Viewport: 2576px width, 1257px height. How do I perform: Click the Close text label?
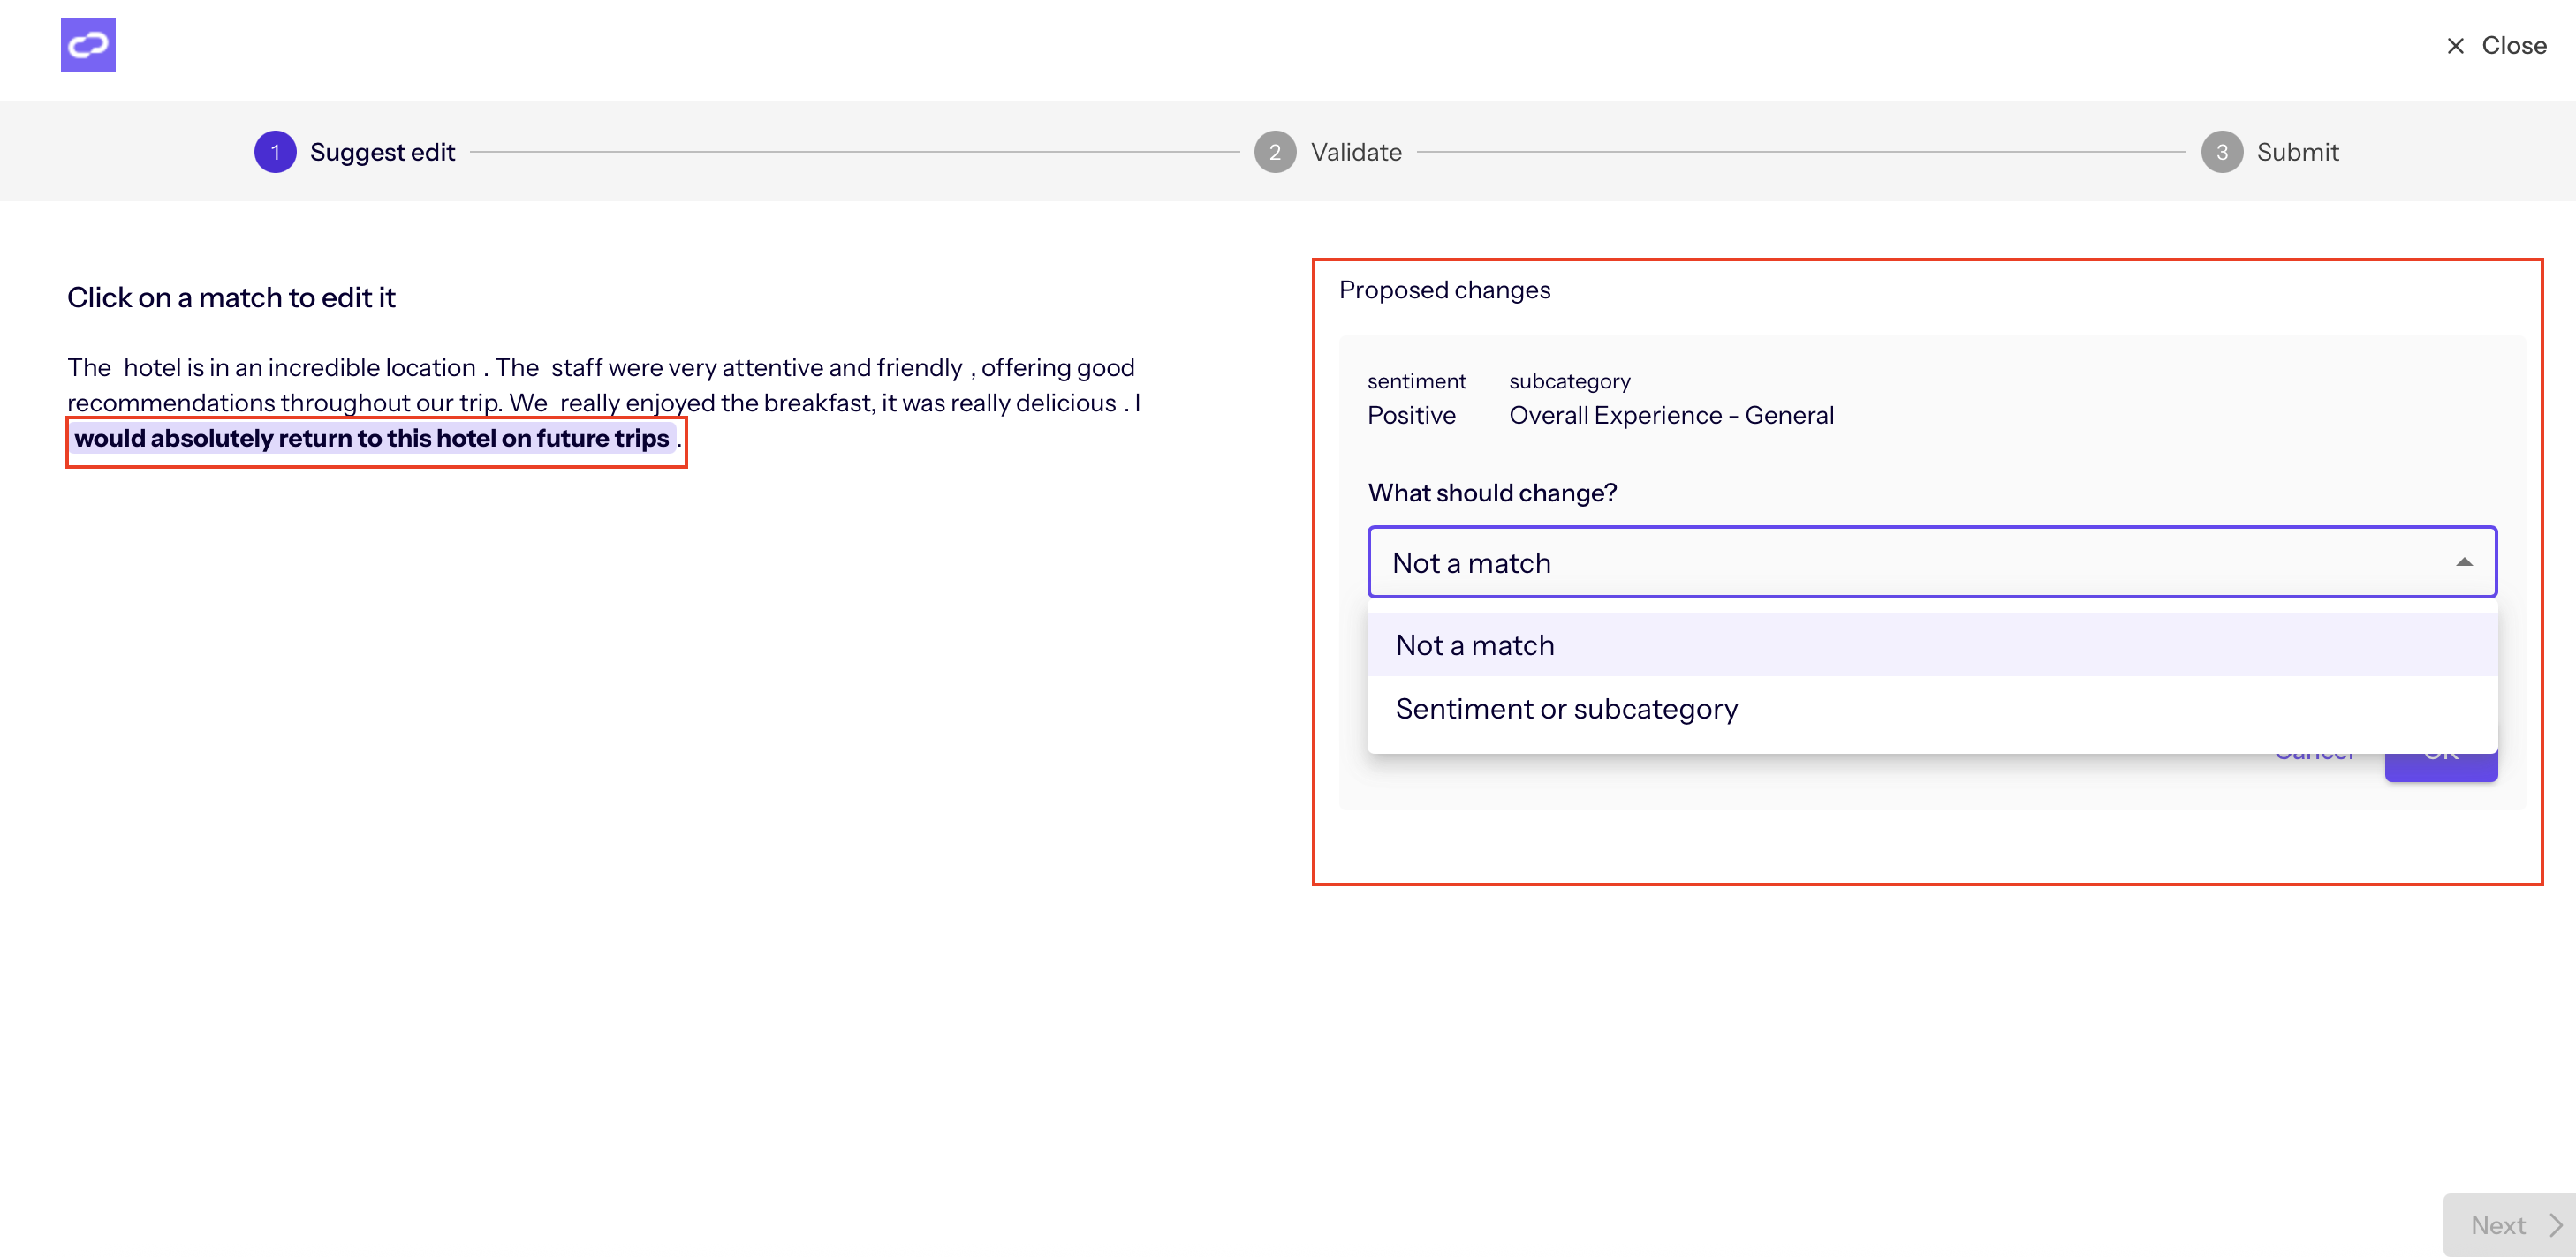tap(2514, 46)
